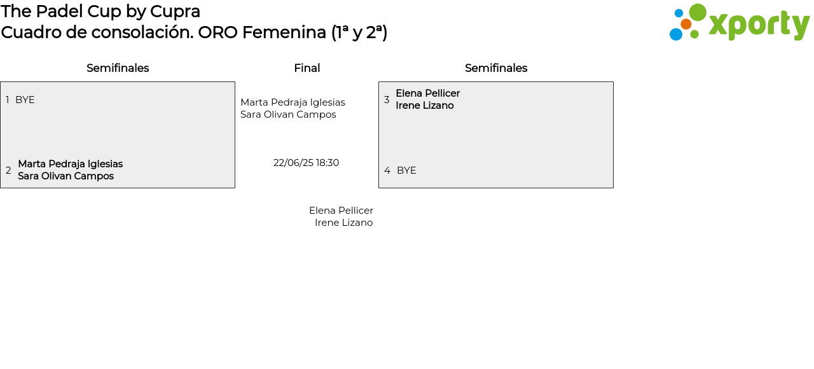
Task: Click Marta Pedraja Iglesias in left semifinal box
Action: pos(70,164)
